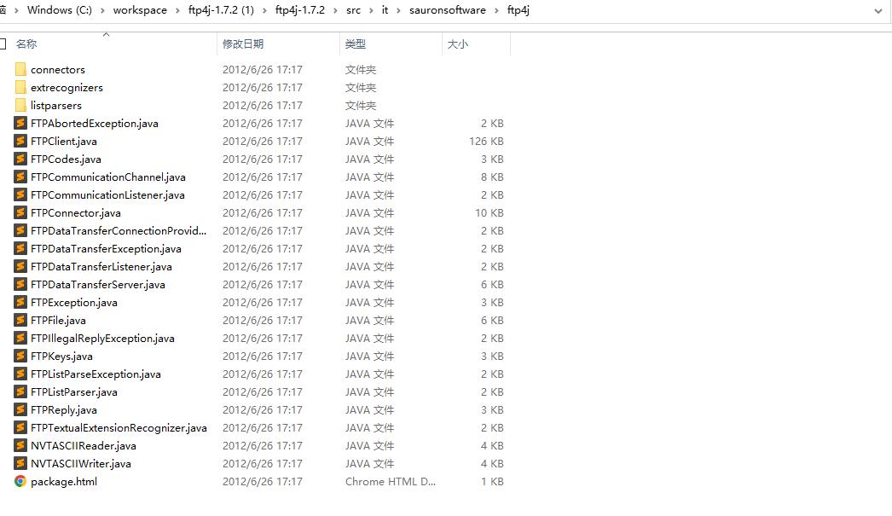Expand the chevron after src
The width and height of the screenshot is (892, 516).
tap(371, 10)
